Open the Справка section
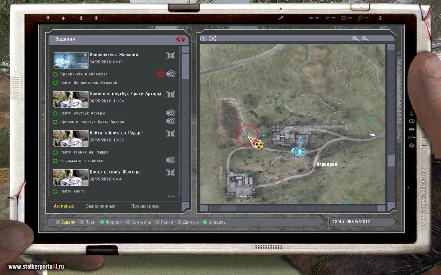Image resolution: width=441 pixels, height=275 pixels. pyautogui.click(x=217, y=222)
